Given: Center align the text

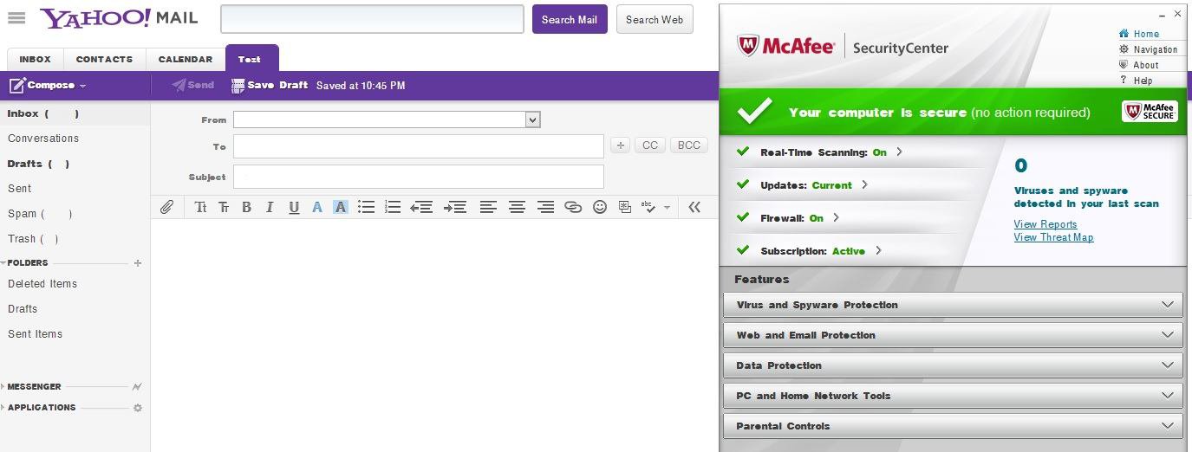Looking at the screenshot, I should point(517,207).
